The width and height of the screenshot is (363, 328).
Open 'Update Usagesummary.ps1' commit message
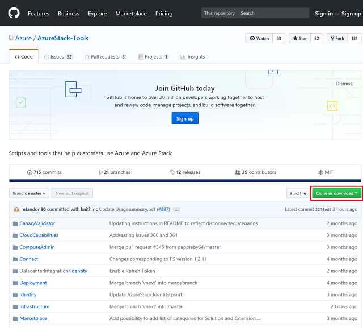pos(127,209)
